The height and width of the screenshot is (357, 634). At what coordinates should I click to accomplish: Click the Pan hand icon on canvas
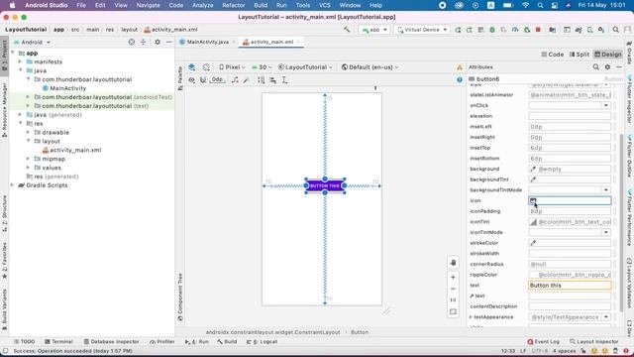(x=453, y=262)
